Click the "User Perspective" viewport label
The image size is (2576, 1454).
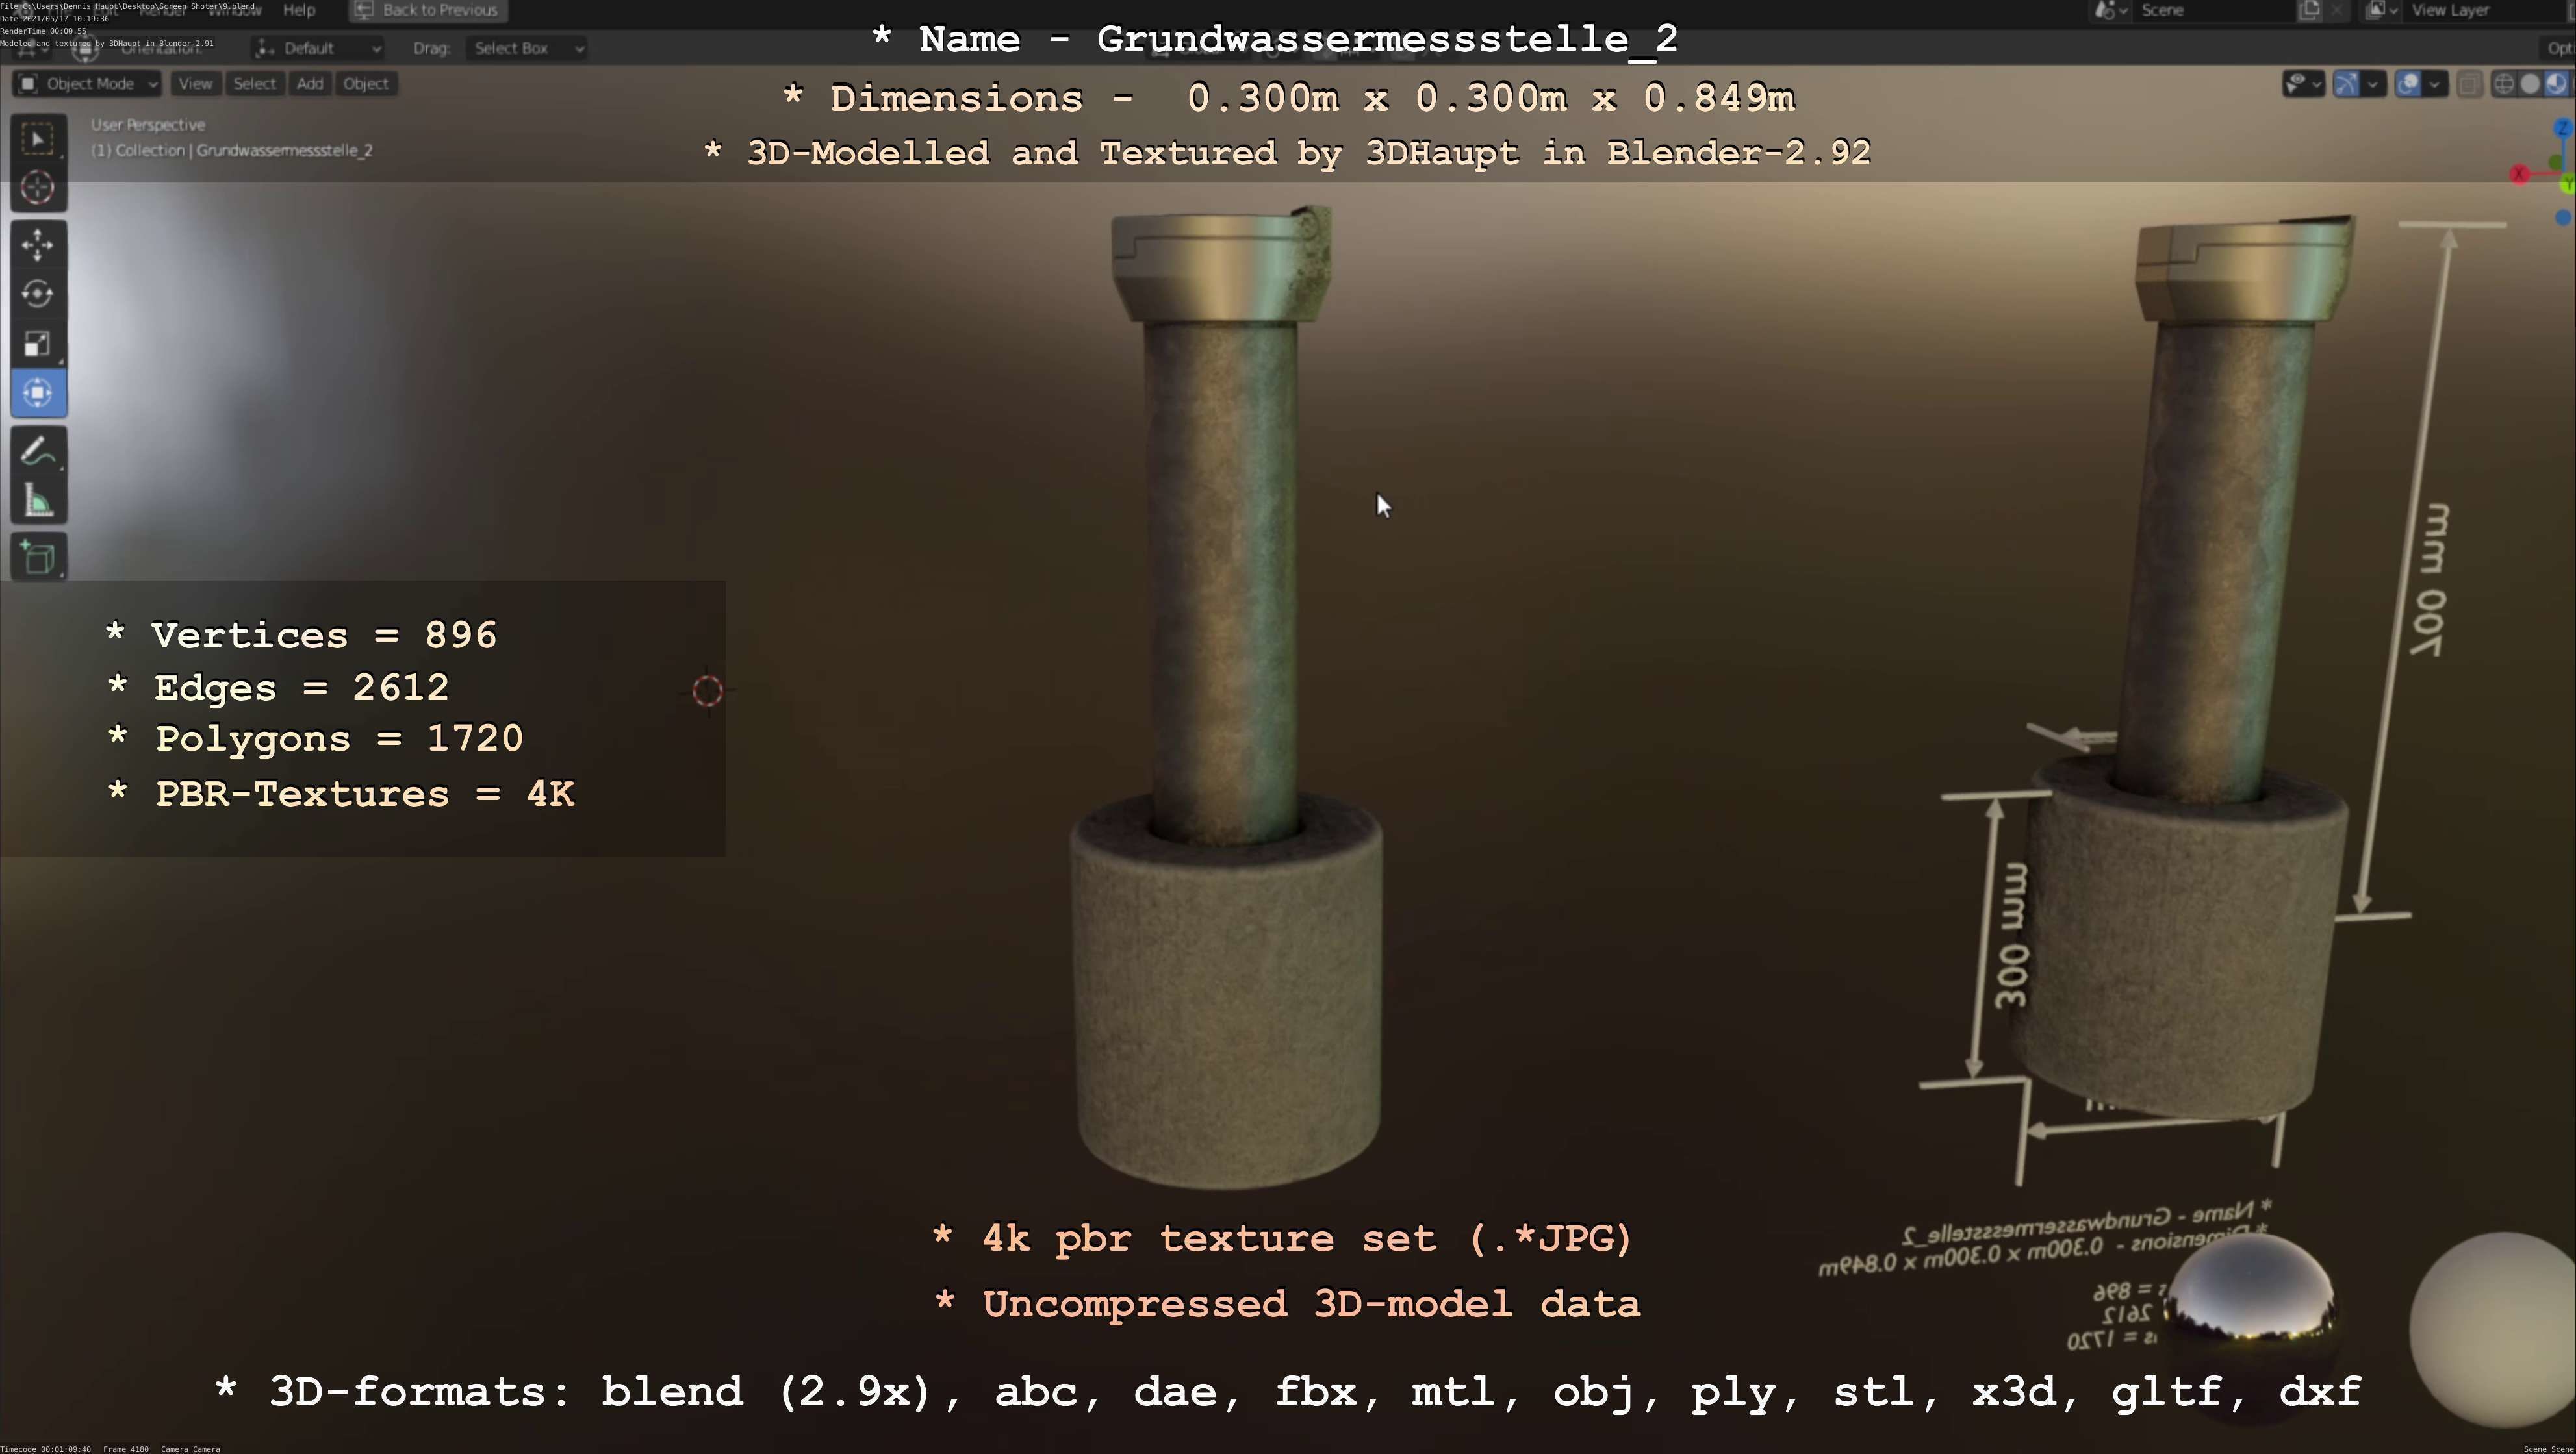coord(148,125)
